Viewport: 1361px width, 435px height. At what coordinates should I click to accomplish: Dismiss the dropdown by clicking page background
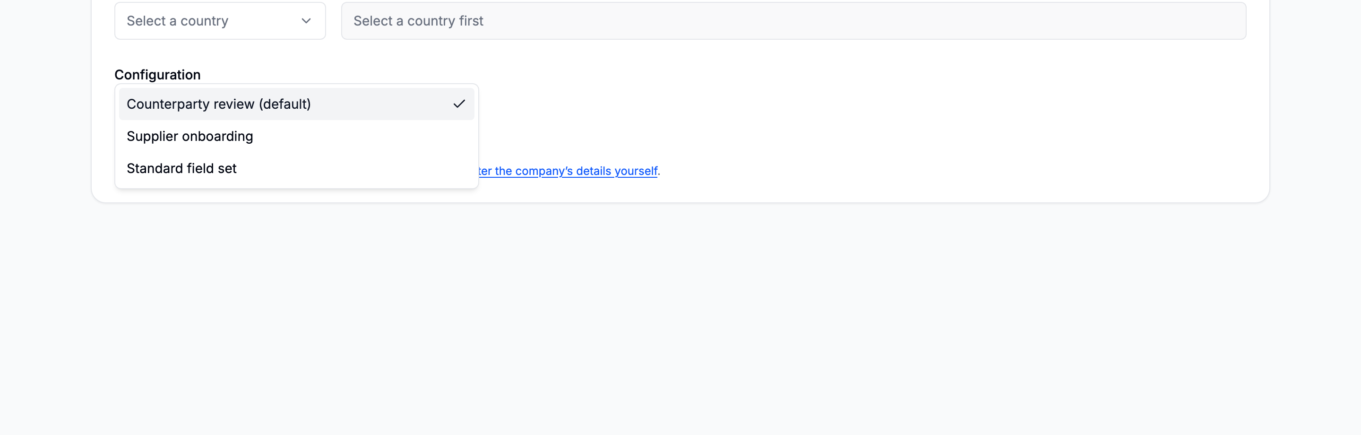[680, 317]
